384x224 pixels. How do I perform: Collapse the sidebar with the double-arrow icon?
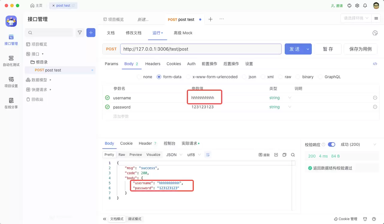[x=105, y=219]
